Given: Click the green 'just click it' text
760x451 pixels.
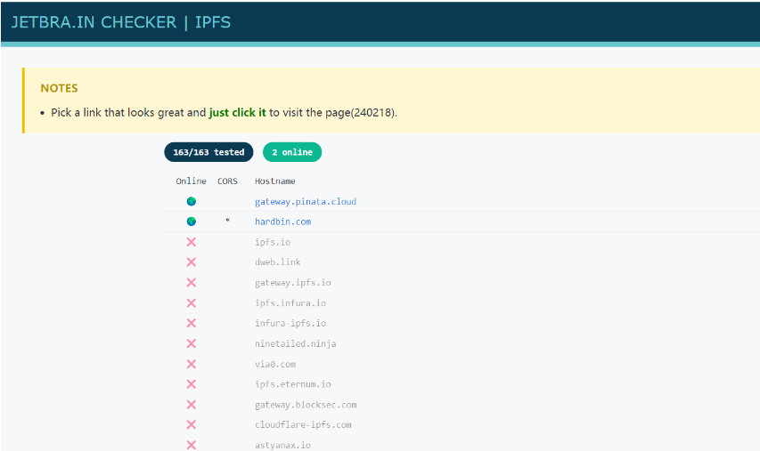Looking at the screenshot, I should tap(238, 112).
